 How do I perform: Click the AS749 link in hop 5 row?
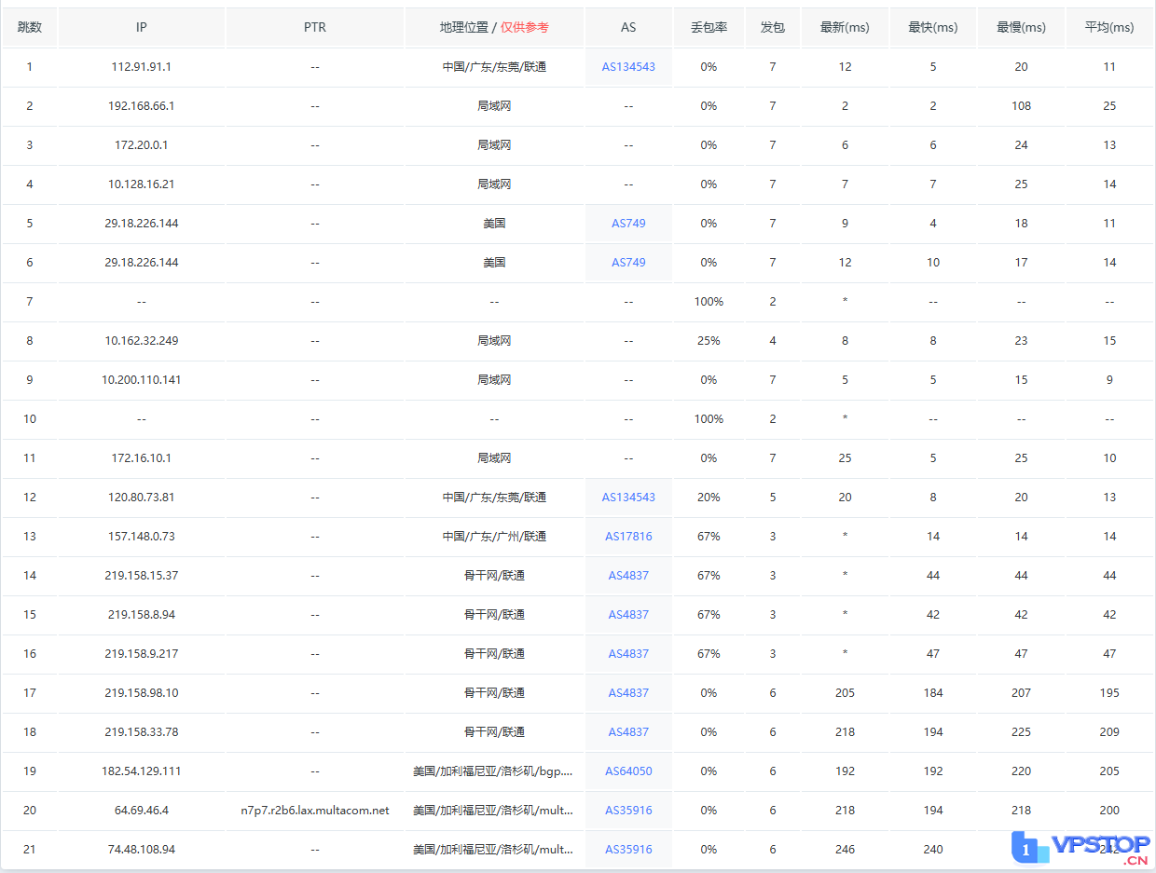(x=628, y=224)
